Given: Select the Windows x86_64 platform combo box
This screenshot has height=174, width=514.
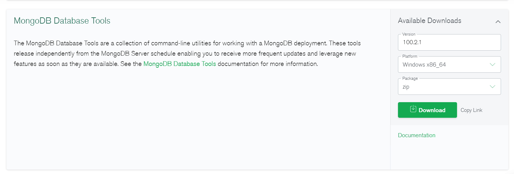Looking at the screenshot, I should tap(449, 64).
